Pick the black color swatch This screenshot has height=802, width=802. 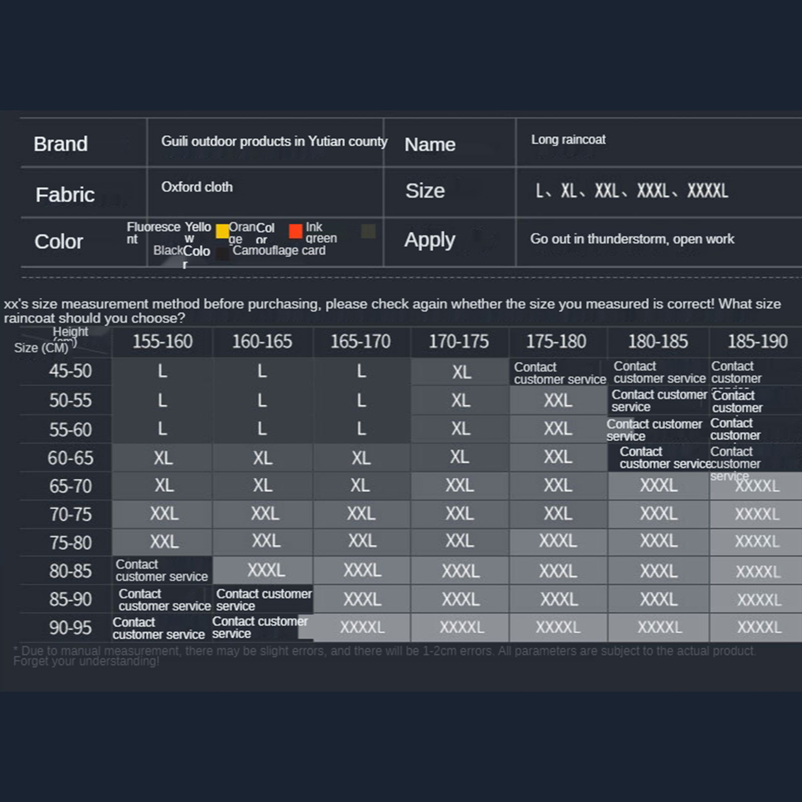coord(223,254)
